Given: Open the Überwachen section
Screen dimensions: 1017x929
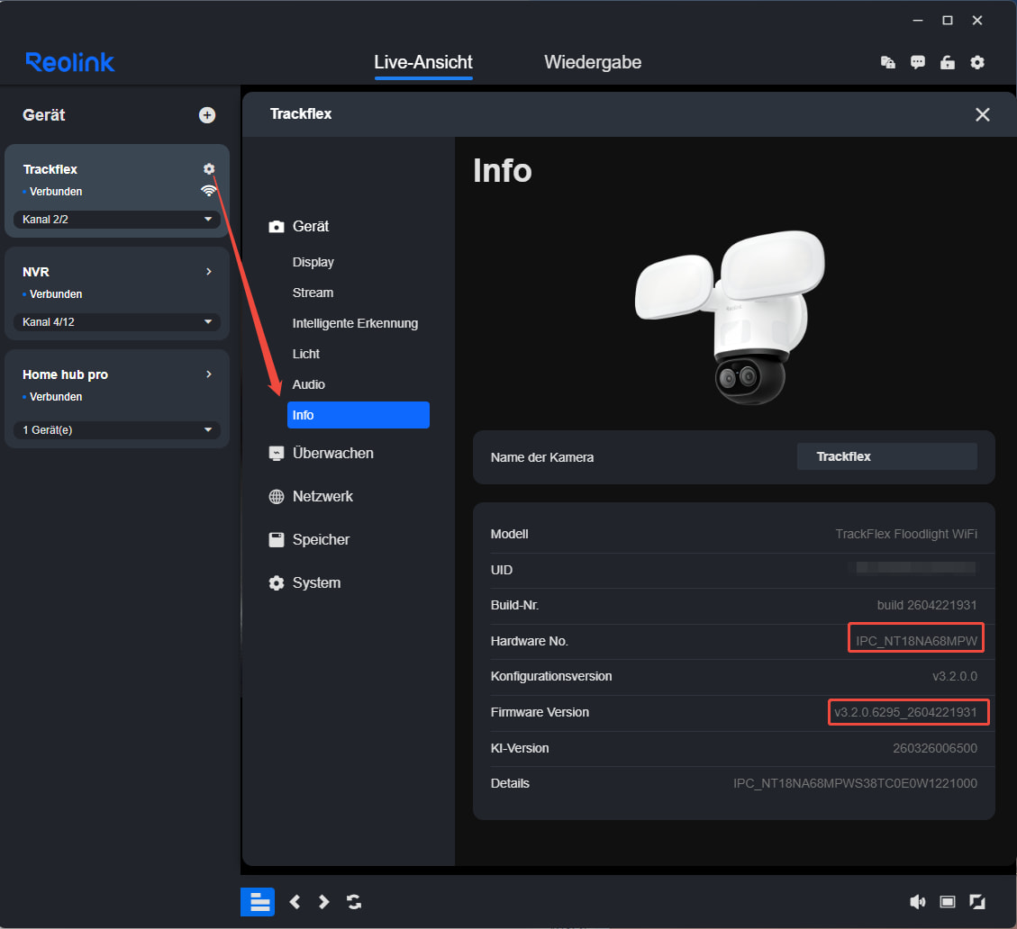Looking at the screenshot, I should coord(321,453).
